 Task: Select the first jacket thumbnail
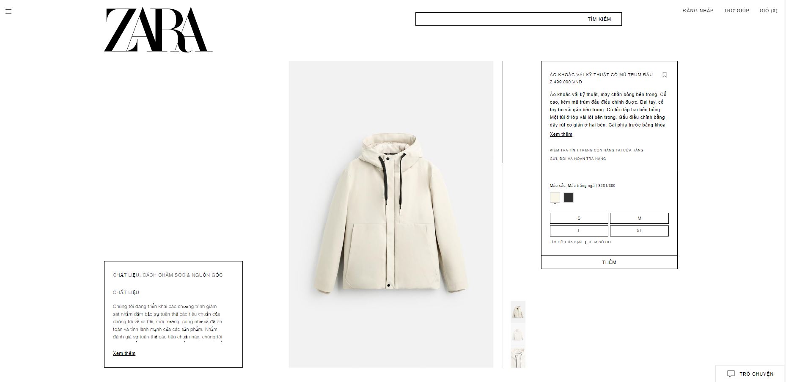click(518, 312)
